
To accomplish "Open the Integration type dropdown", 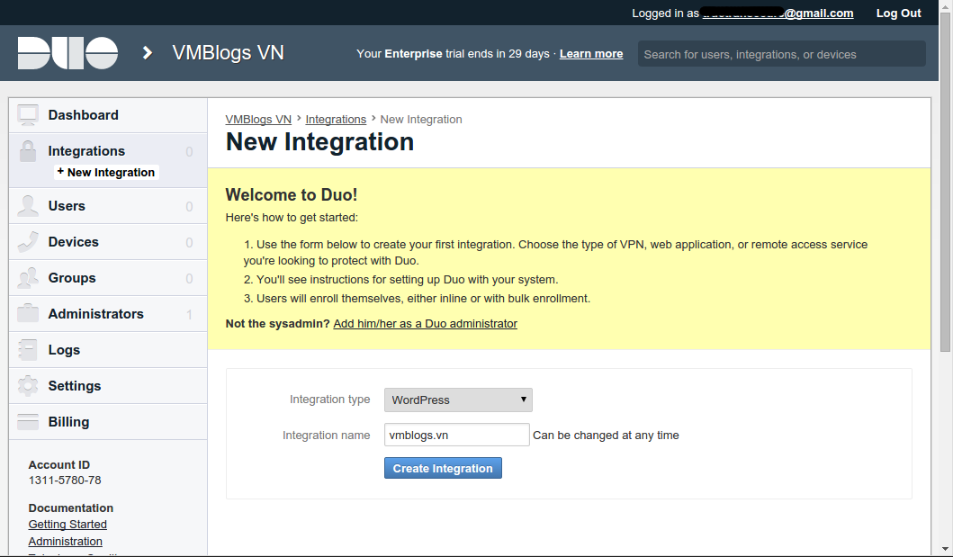I will click(x=458, y=400).
